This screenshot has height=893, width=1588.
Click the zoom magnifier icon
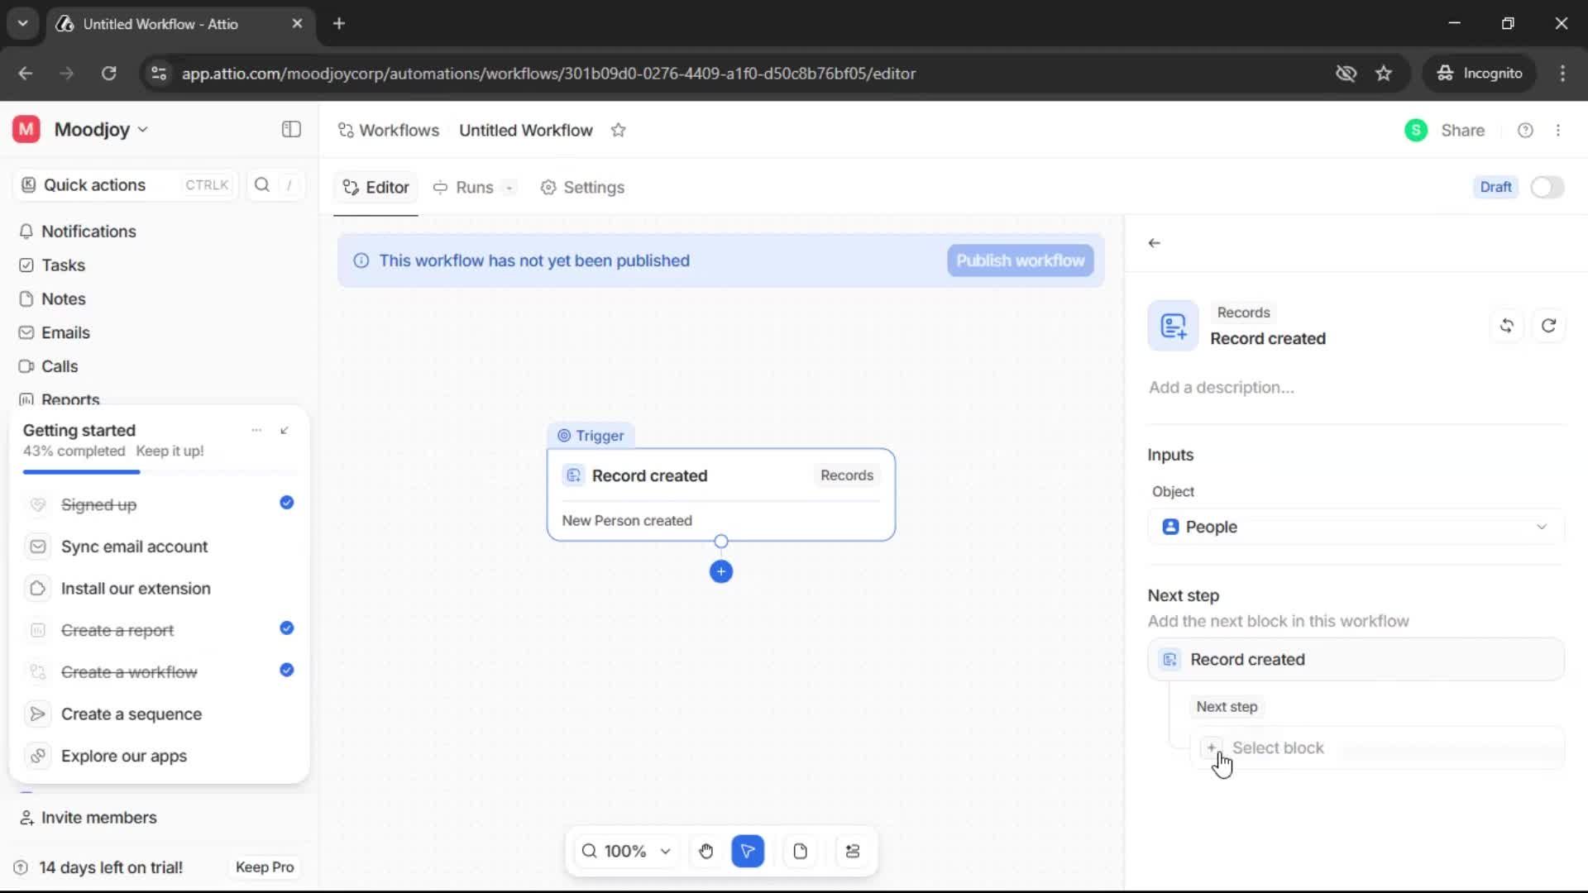pos(588,851)
